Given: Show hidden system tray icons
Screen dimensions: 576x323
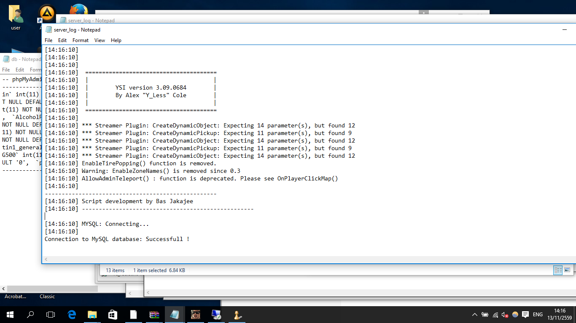Looking at the screenshot, I should point(474,314).
